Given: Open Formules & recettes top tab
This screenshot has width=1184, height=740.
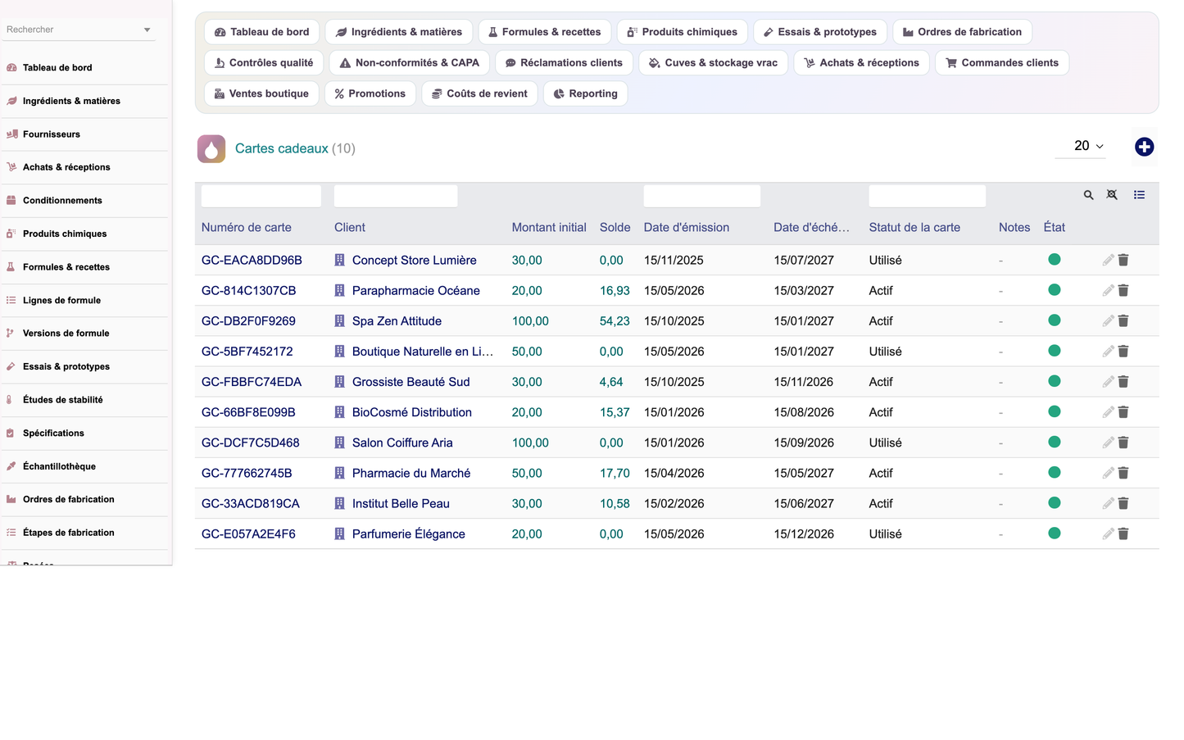Looking at the screenshot, I should click(x=545, y=32).
